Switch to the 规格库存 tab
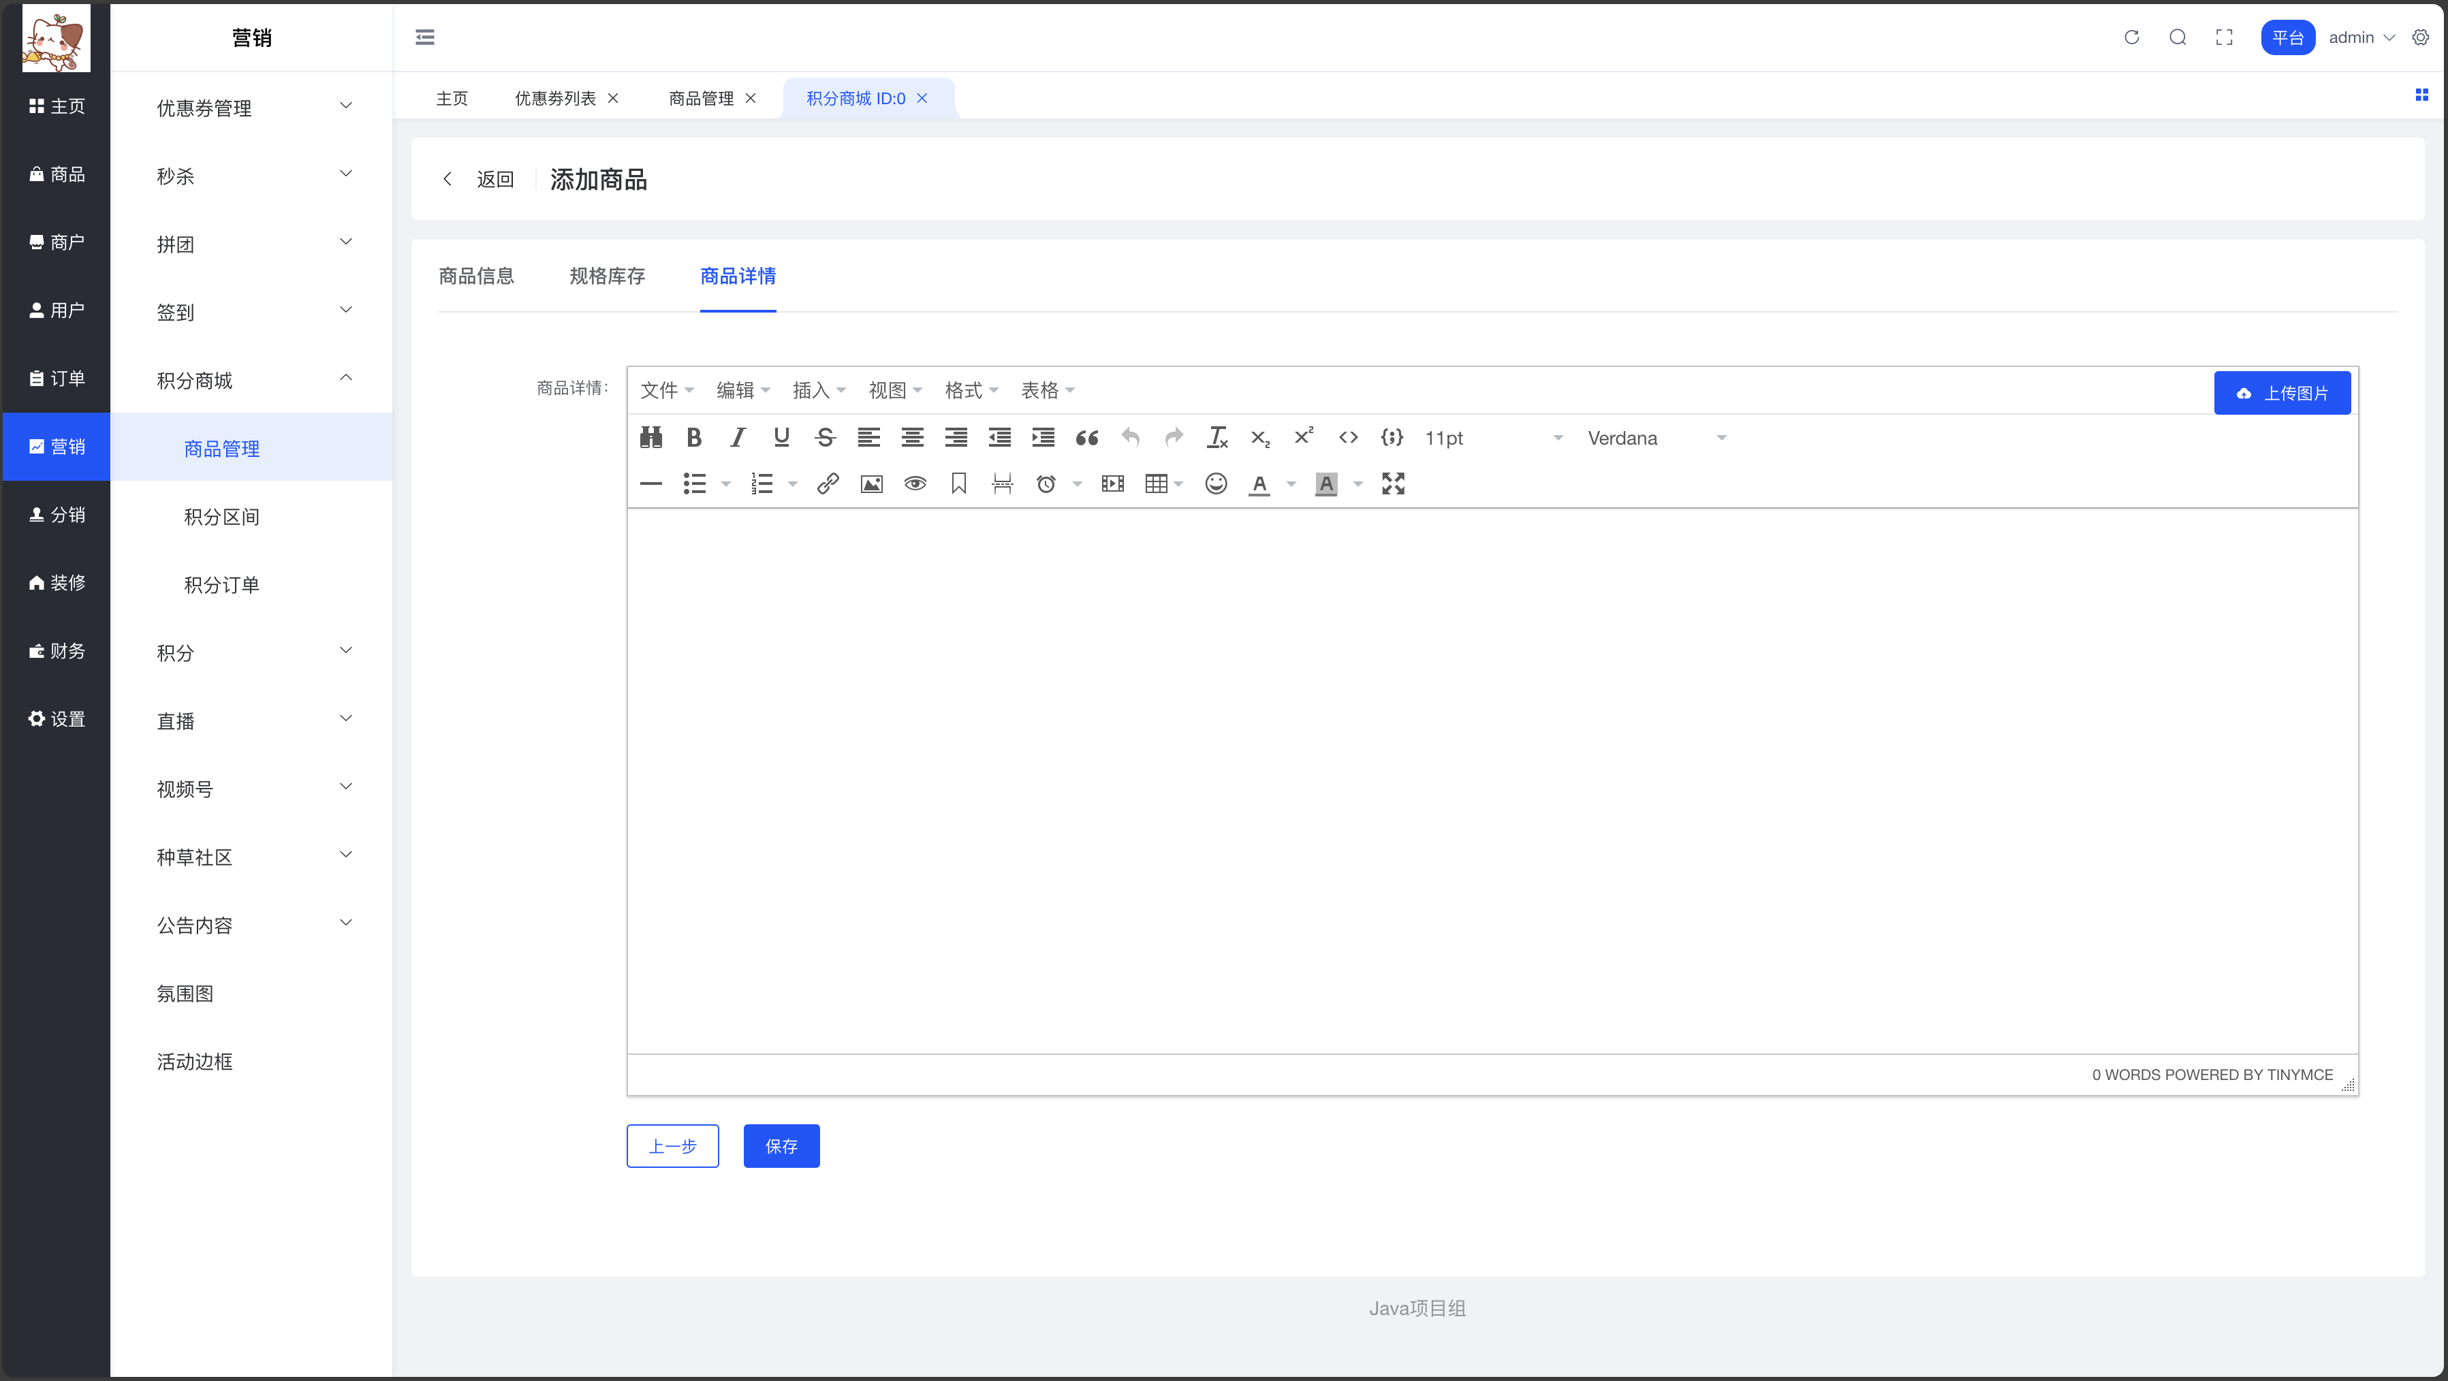This screenshot has width=2448, height=1381. tap(608, 275)
